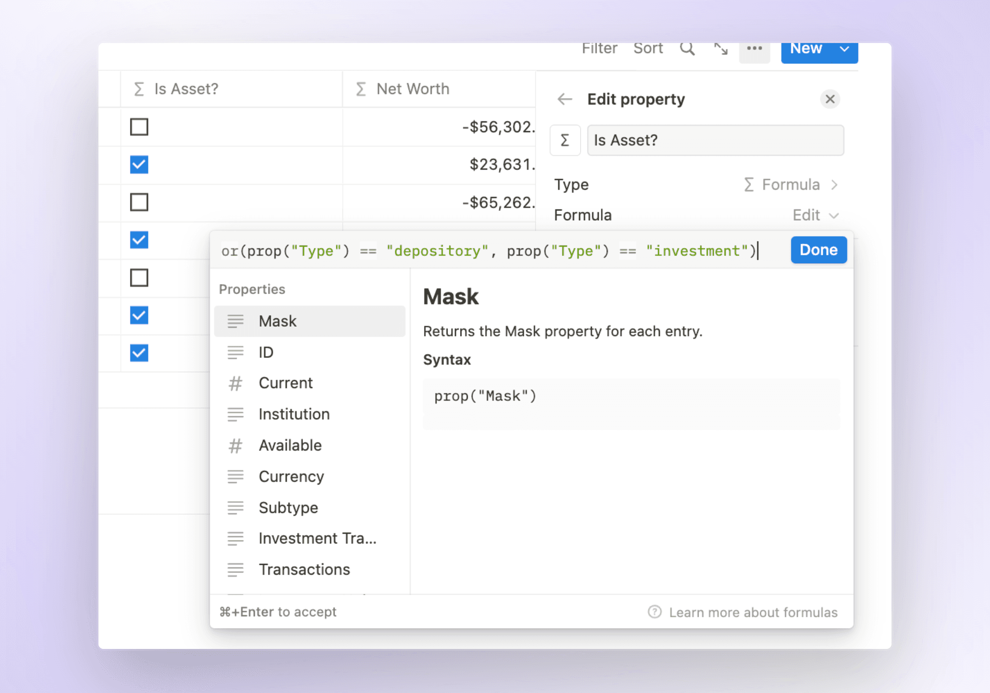Click the Filter menu item
Screen dimensions: 990x693
click(x=599, y=48)
